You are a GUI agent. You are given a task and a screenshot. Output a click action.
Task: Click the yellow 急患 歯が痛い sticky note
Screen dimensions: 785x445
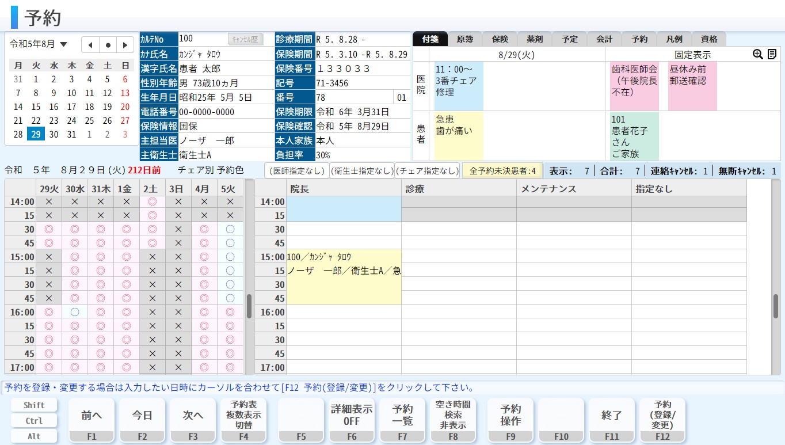pyautogui.click(x=459, y=136)
